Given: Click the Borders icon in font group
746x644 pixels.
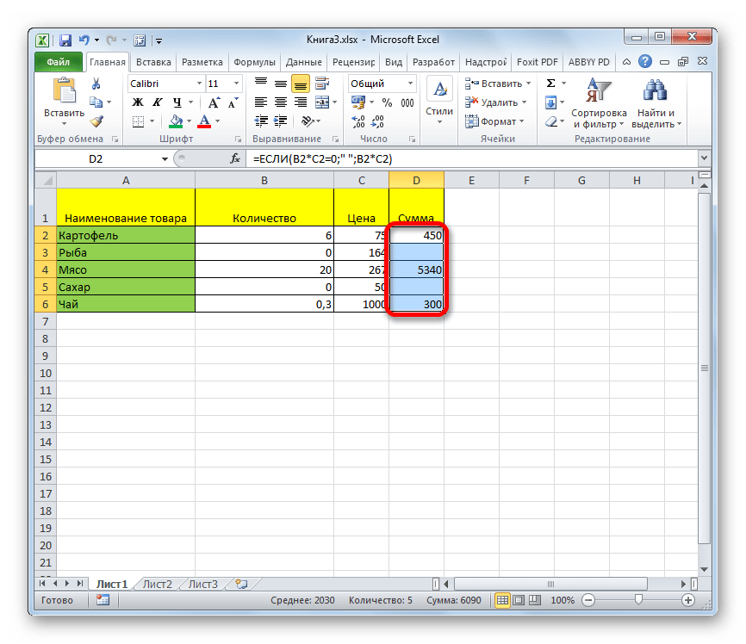Looking at the screenshot, I should (138, 121).
